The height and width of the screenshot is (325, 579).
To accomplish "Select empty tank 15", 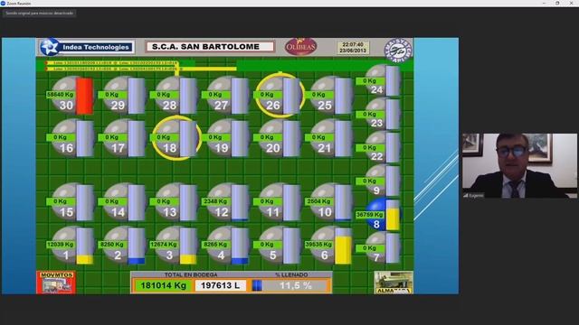I will pos(71,202).
